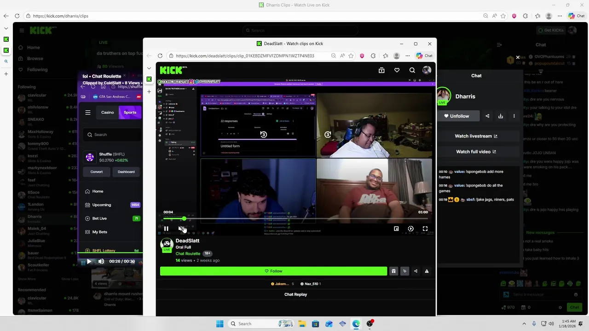
Task: Open File Explorer from the taskbar
Action: click(302, 324)
